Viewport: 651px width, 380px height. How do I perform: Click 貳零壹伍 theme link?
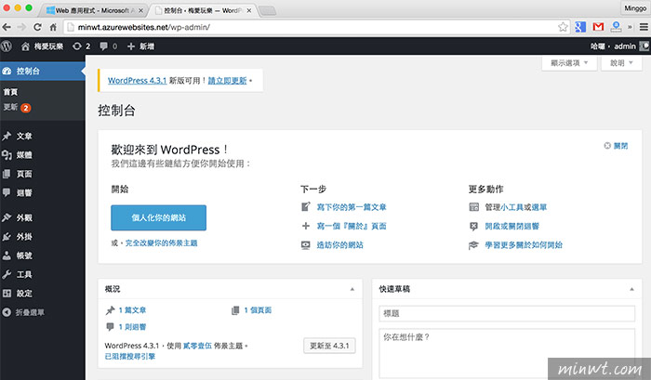[x=197, y=346]
